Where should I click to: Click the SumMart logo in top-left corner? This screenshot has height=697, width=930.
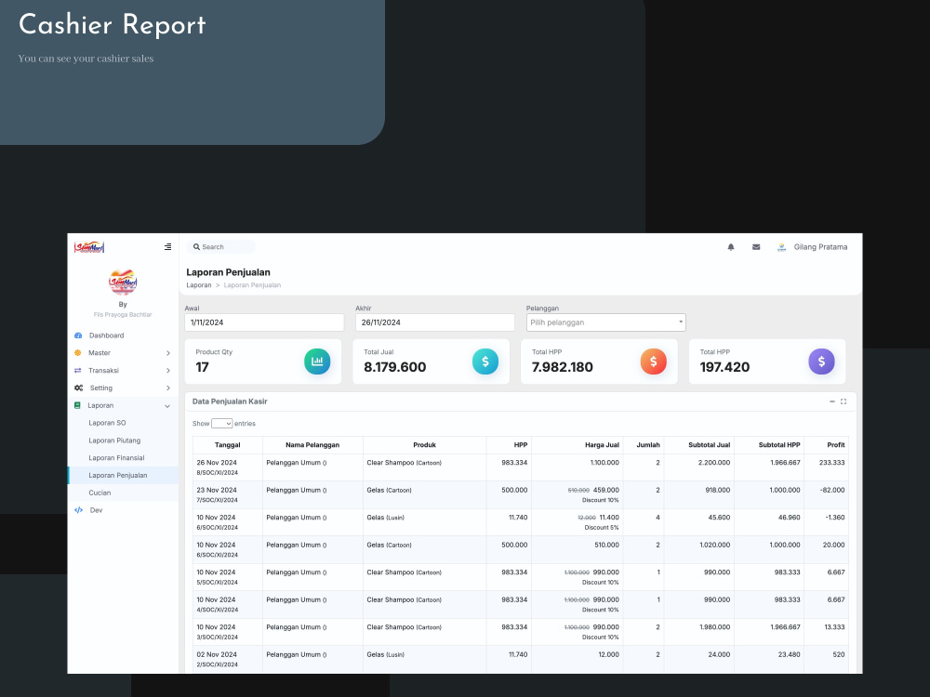(x=89, y=247)
